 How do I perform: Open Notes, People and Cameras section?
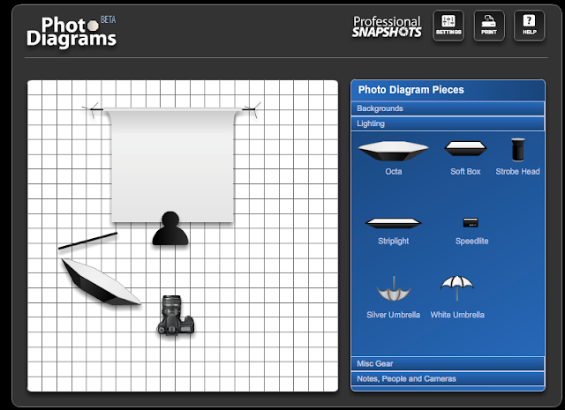click(448, 378)
